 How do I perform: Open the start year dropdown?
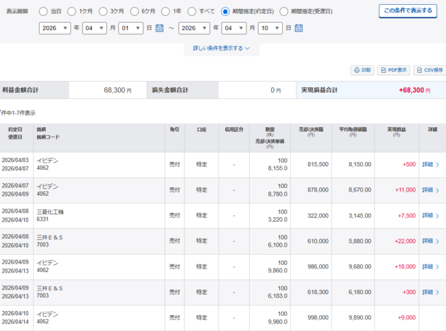point(55,28)
